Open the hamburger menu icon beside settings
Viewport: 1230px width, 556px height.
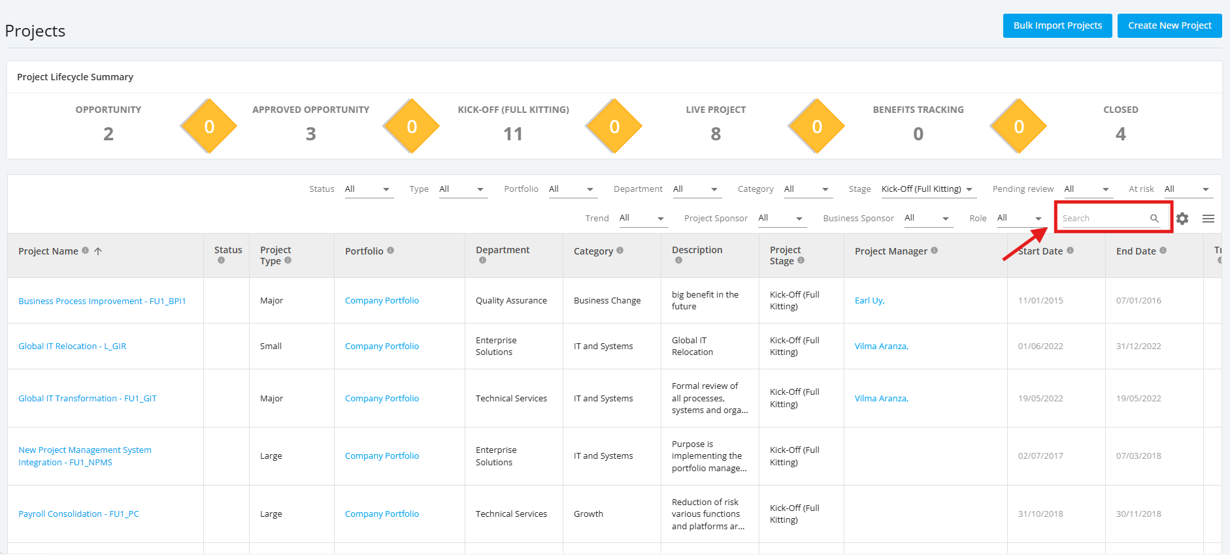click(1208, 219)
